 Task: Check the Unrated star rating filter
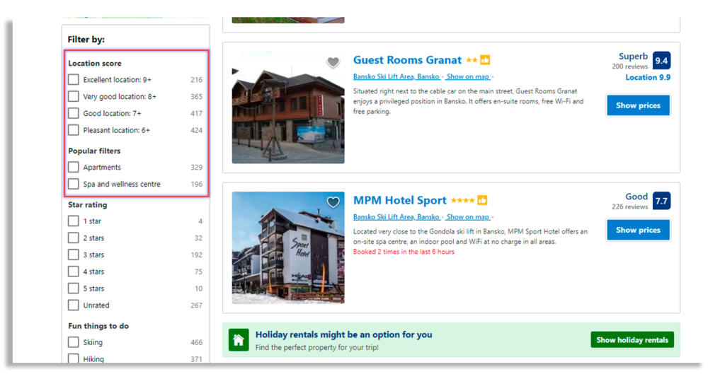(74, 305)
